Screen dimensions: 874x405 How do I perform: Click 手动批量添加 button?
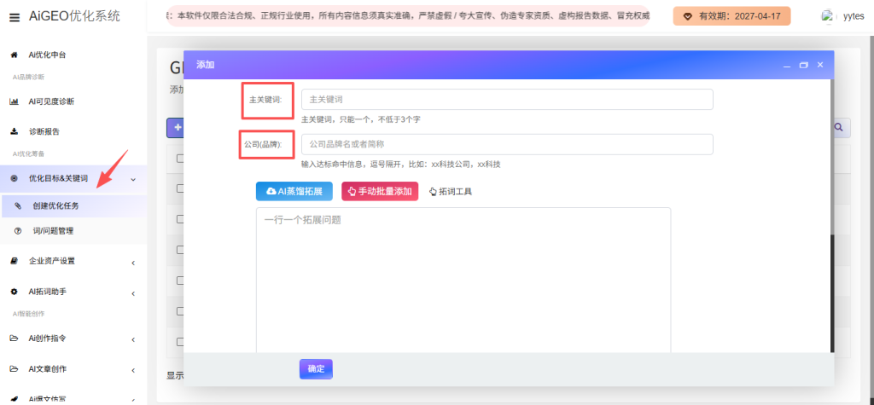pos(380,191)
